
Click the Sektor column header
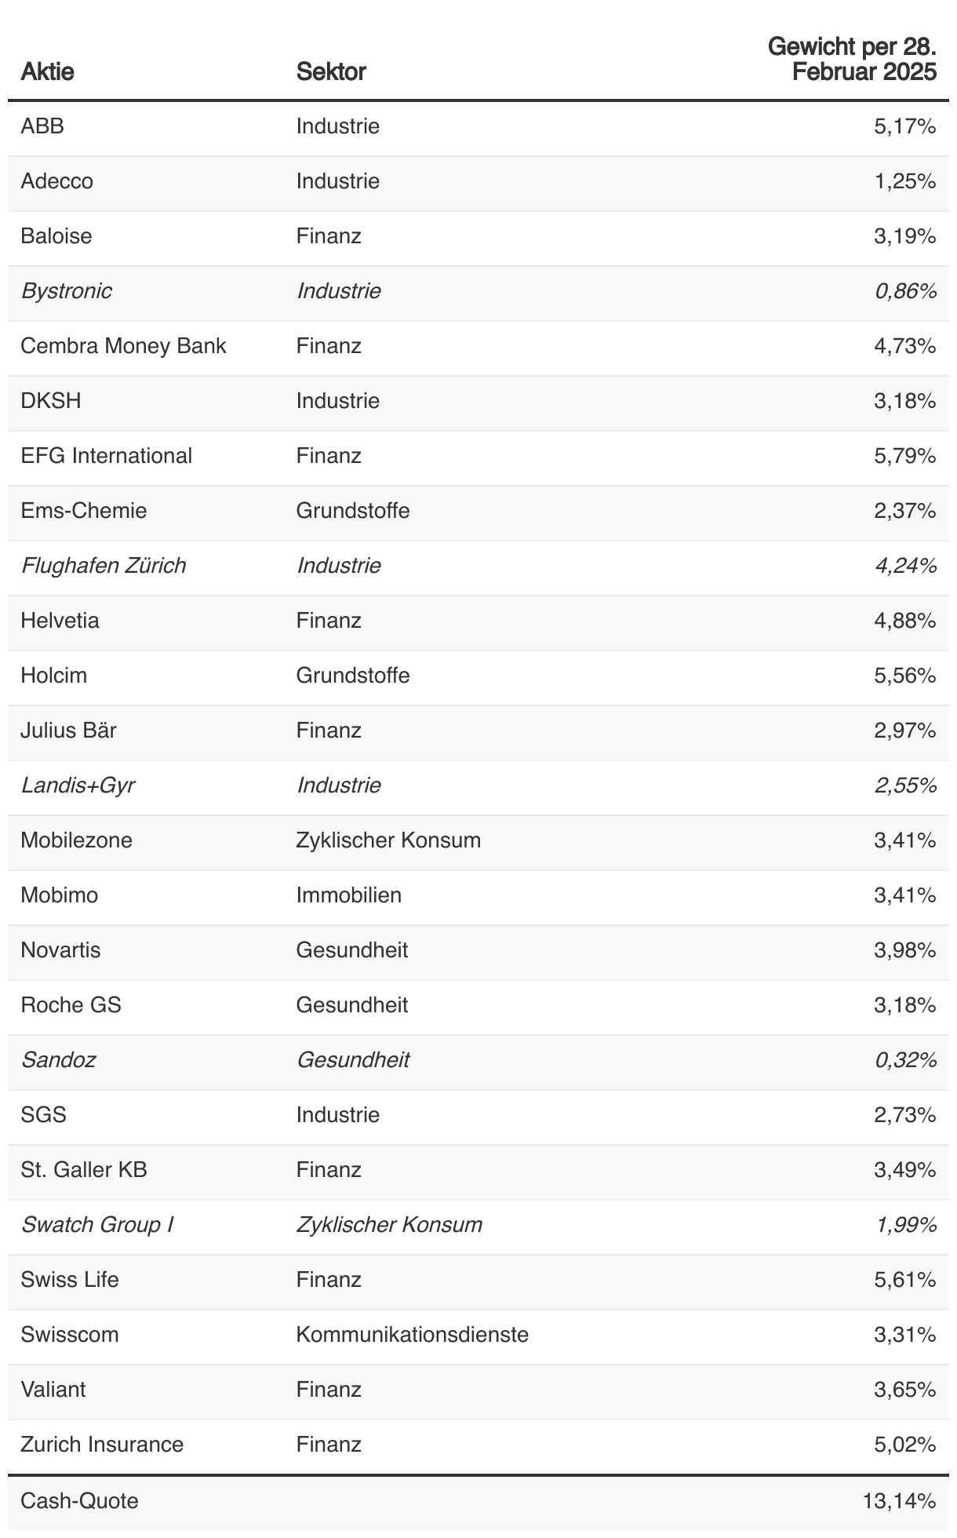(331, 72)
